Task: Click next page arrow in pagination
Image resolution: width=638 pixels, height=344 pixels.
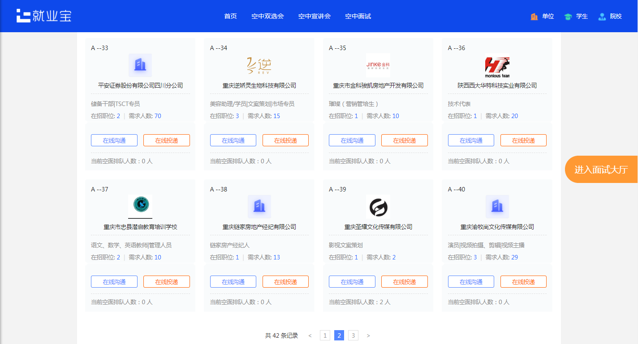Action: pos(368,336)
